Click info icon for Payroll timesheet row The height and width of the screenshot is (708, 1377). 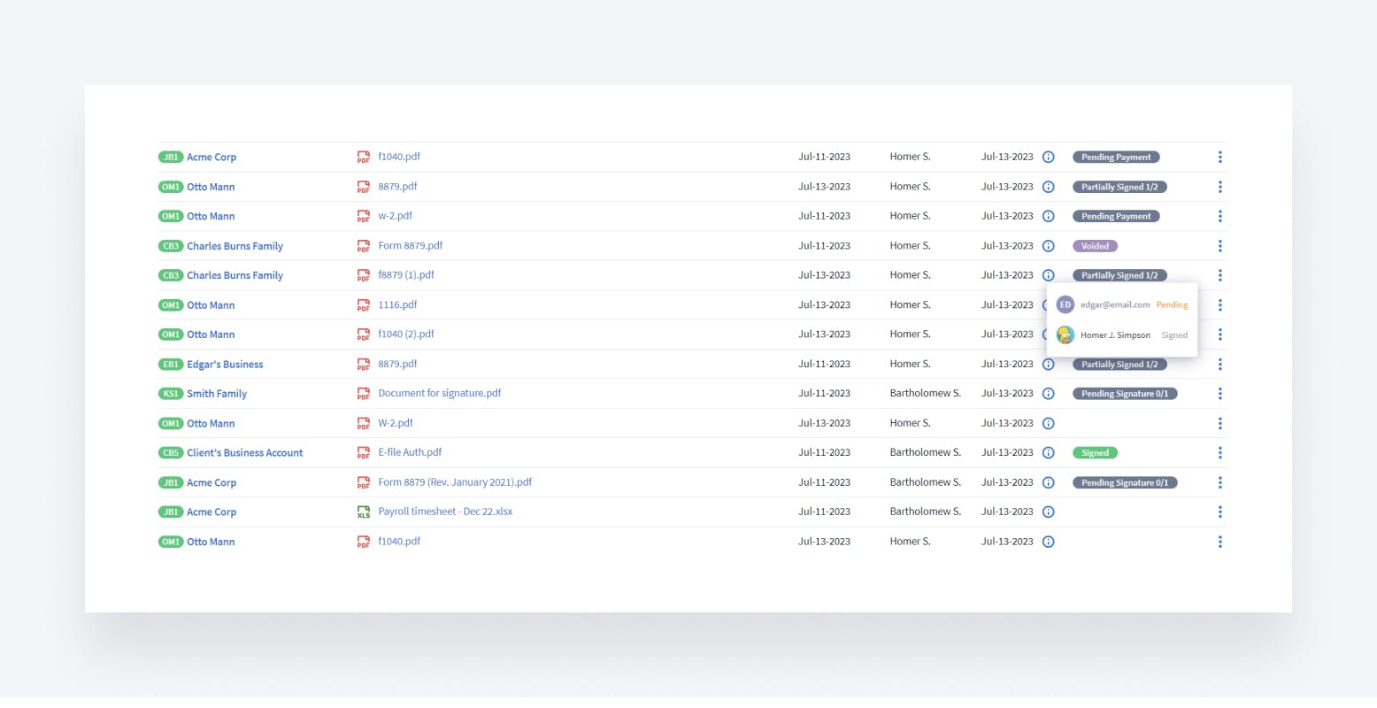[x=1048, y=512]
